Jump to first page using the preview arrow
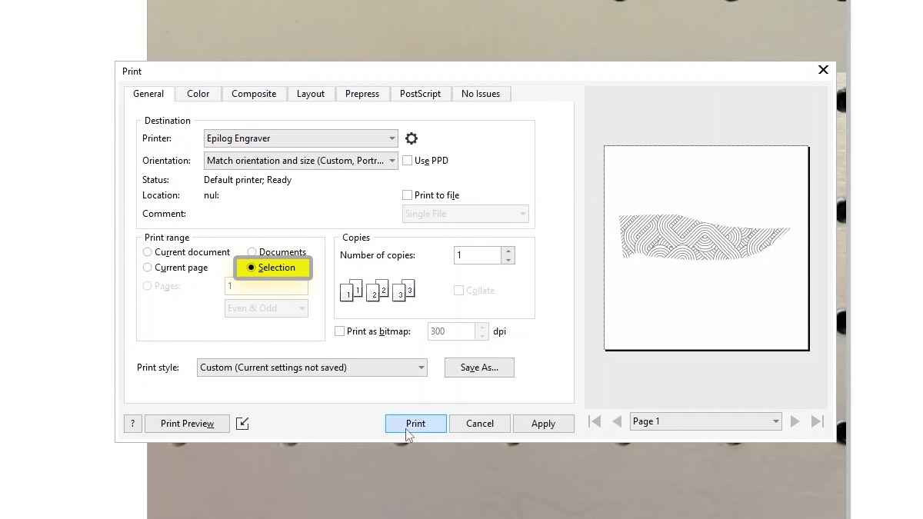The height and width of the screenshot is (519, 923). [x=594, y=421]
